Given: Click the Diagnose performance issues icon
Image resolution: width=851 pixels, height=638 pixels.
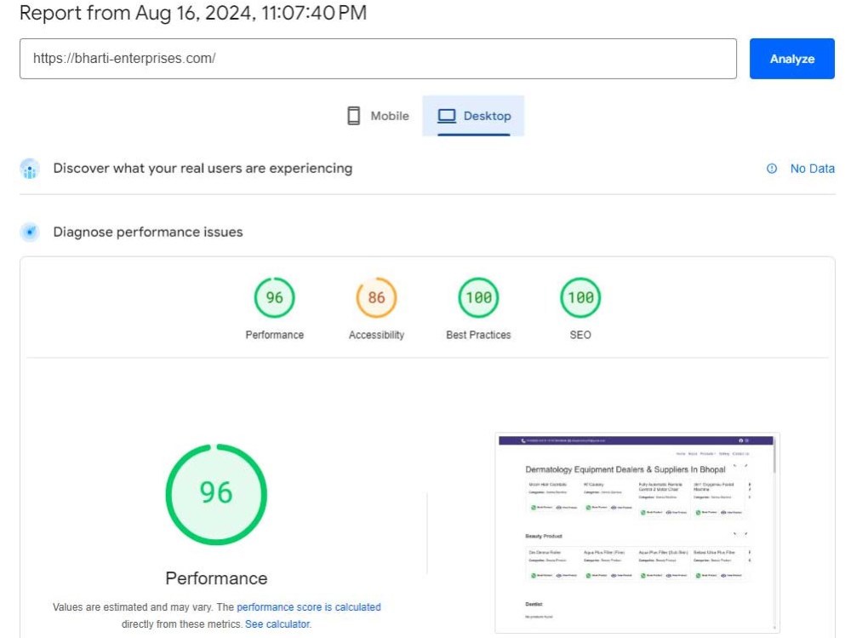Looking at the screenshot, I should coord(30,232).
